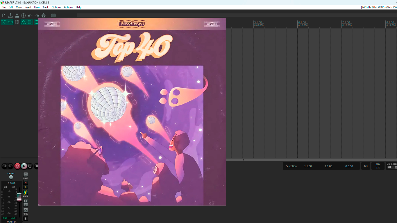The width and height of the screenshot is (397, 223).
Task: Click the 0.00dB master volume readout
Action: (x=12, y=183)
